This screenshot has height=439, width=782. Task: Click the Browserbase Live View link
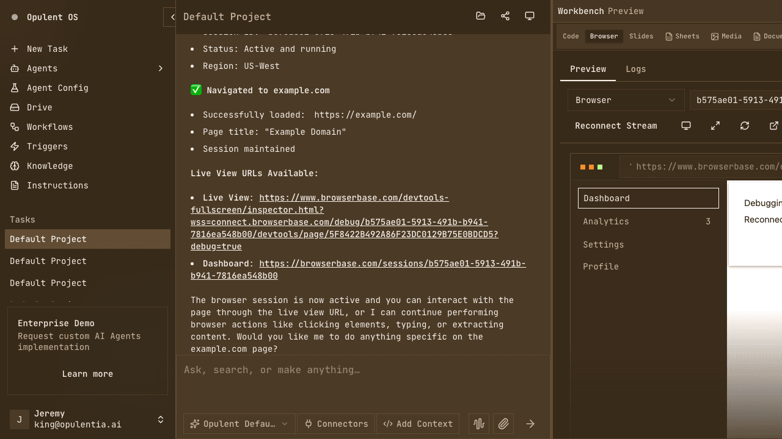[354, 198]
